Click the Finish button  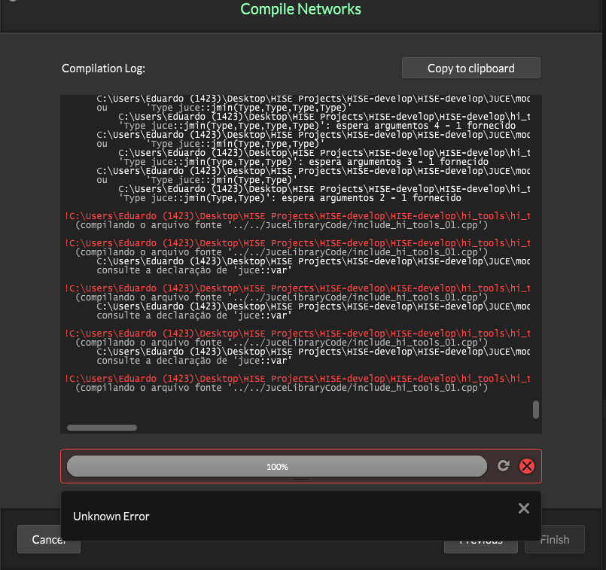pos(555,539)
